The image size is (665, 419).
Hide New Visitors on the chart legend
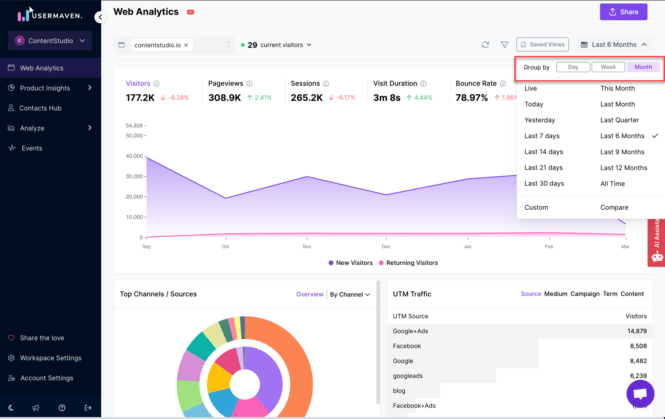(x=350, y=263)
